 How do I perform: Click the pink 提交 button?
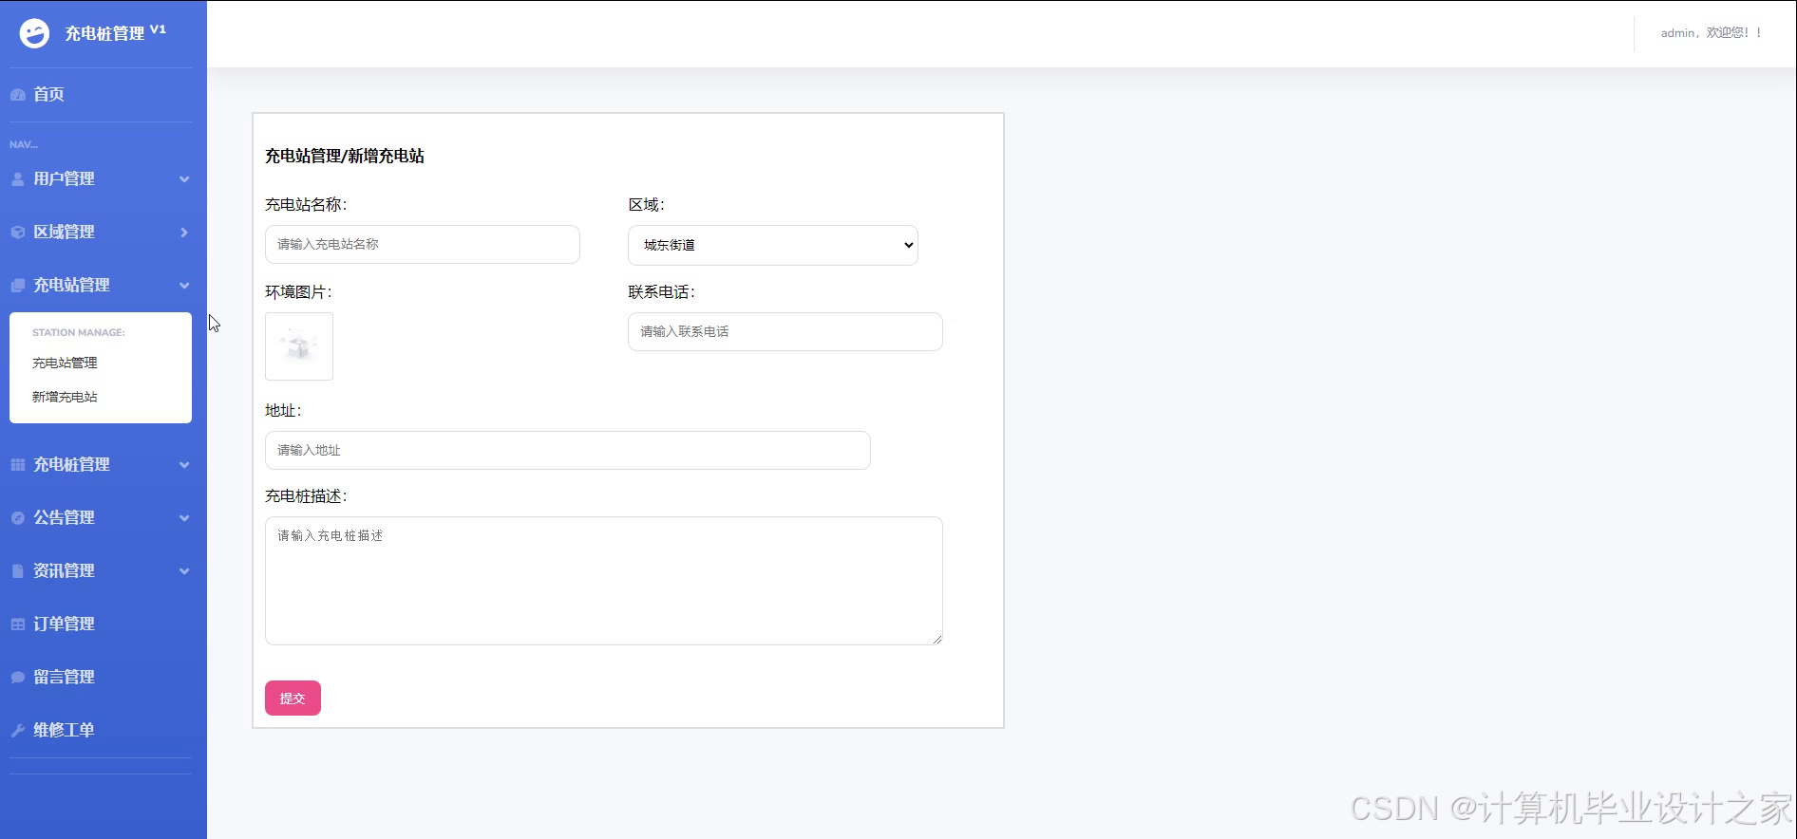(x=293, y=698)
